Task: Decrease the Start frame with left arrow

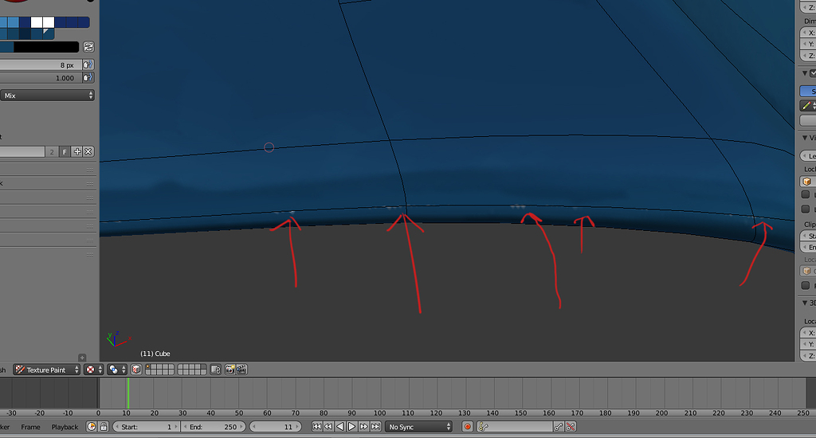Action: tap(116, 427)
